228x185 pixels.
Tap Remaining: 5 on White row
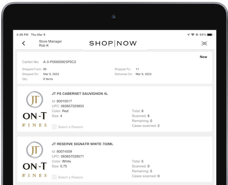[x=142, y=171]
